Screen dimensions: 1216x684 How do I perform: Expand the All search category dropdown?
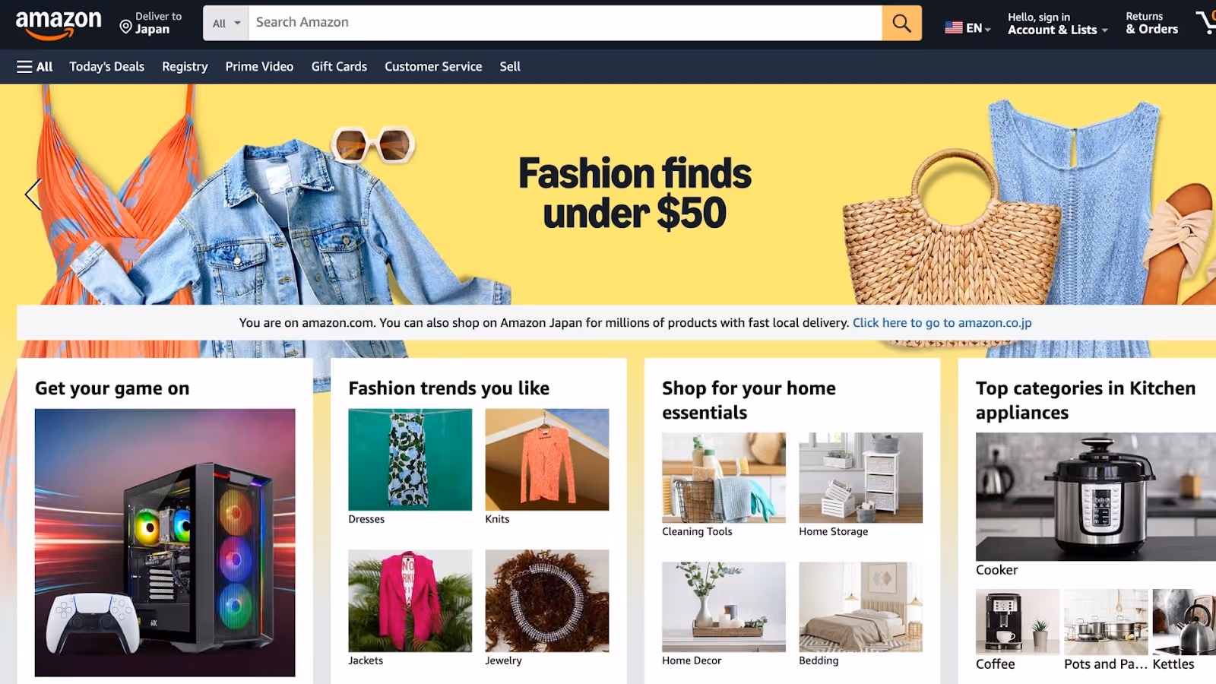226,23
